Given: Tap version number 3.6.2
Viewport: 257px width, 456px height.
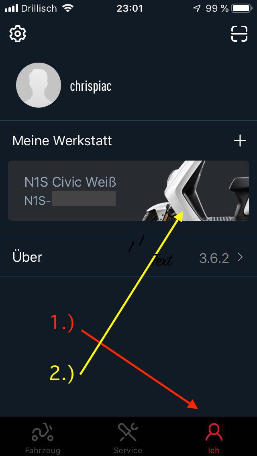Looking at the screenshot, I should pos(214,258).
